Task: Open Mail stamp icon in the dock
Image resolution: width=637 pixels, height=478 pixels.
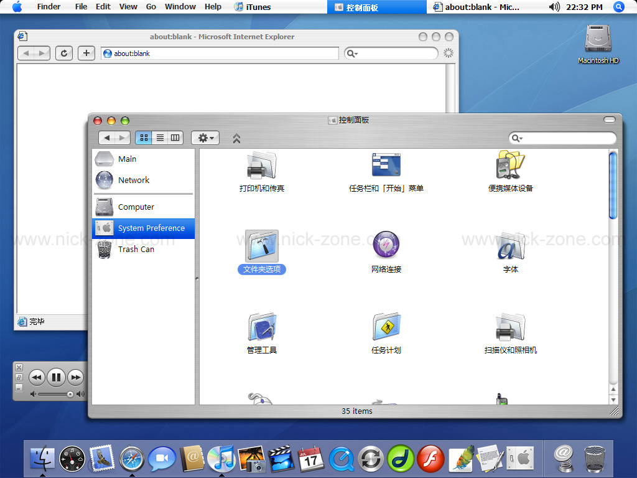Action: point(102,459)
